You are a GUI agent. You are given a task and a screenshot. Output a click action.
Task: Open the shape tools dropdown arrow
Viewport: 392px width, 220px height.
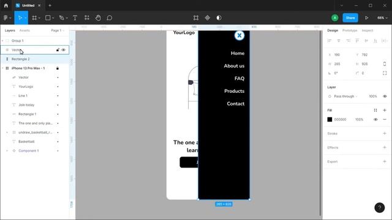(53, 18)
